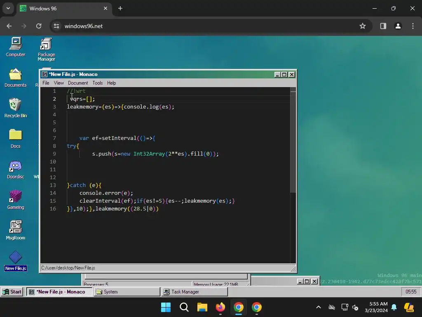Bookmark this page with the star icon
The height and width of the screenshot is (317, 422).
[x=363, y=26]
